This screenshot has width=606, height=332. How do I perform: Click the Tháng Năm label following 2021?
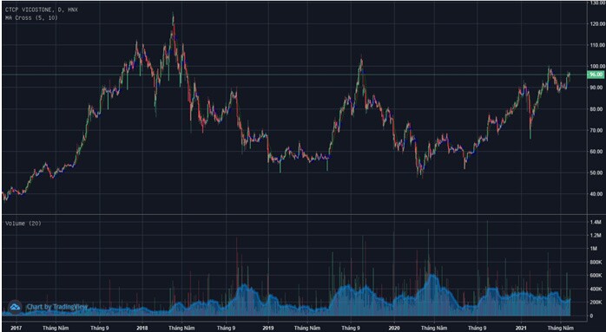pyautogui.click(x=561, y=328)
